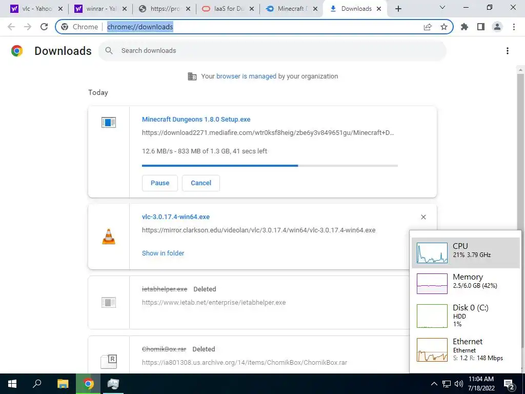
Task: Click the ietabhelper.exe source URL
Action: click(x=214, y=303)
